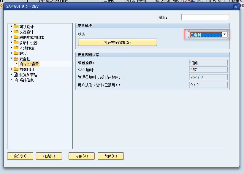Open the 系统信息 page label
Image resolution: width=244 pixels, height=174 pixels.
point(26,80)
